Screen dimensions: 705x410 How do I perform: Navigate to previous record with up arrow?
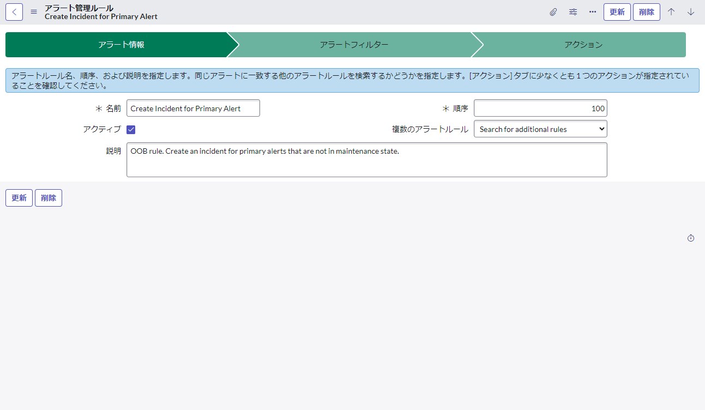(x=671, y=11)
